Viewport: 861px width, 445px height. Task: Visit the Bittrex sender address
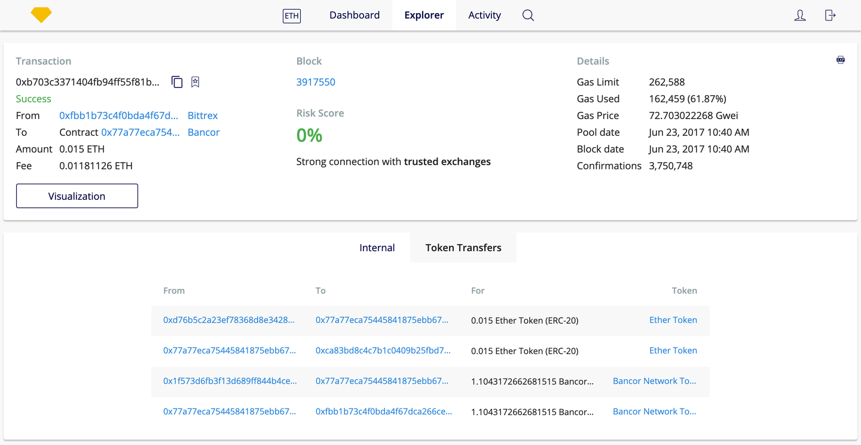click(203, 115)
